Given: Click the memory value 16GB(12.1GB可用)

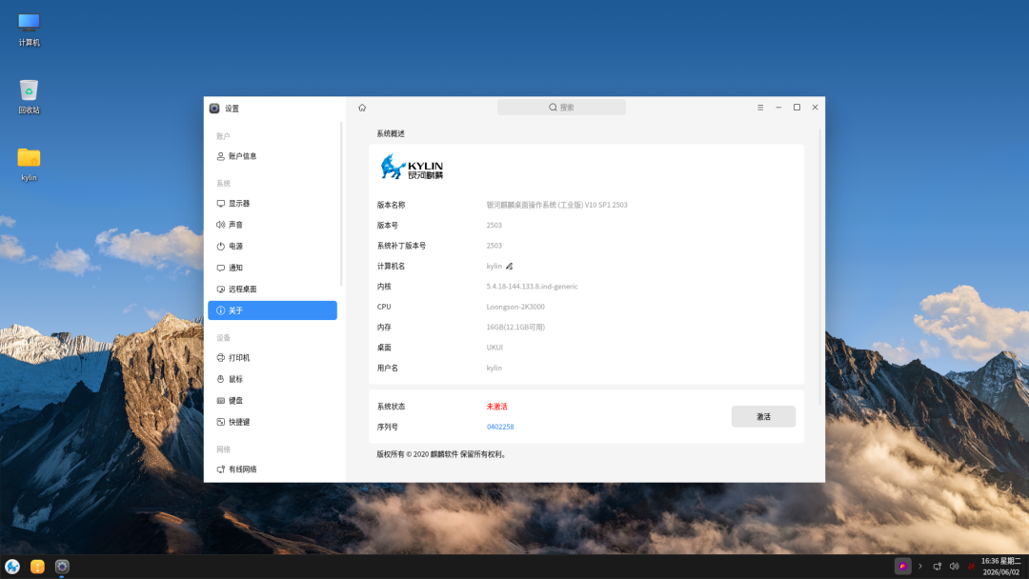Looking at the screenshot, I should [515, 328].
